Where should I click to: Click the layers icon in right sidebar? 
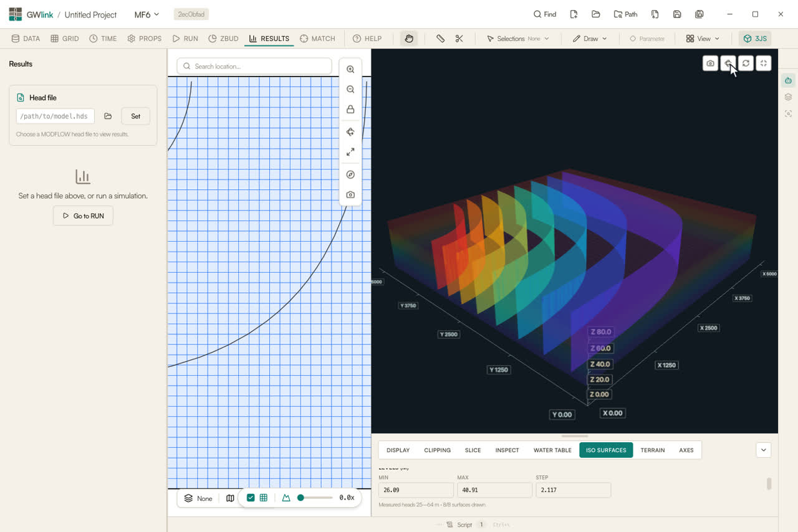tap(789, 97)
